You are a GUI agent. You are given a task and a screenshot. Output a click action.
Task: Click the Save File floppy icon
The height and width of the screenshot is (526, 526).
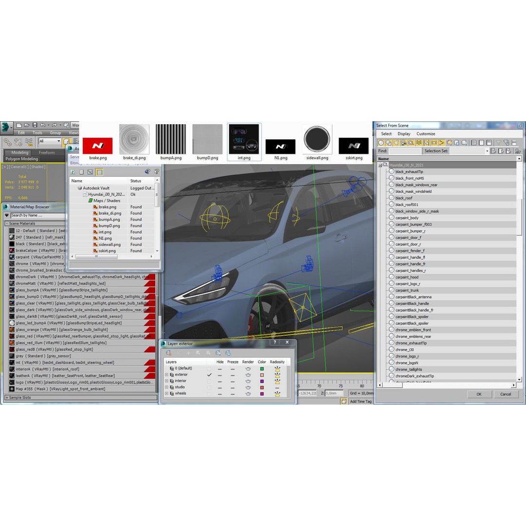tap(35, 125)
